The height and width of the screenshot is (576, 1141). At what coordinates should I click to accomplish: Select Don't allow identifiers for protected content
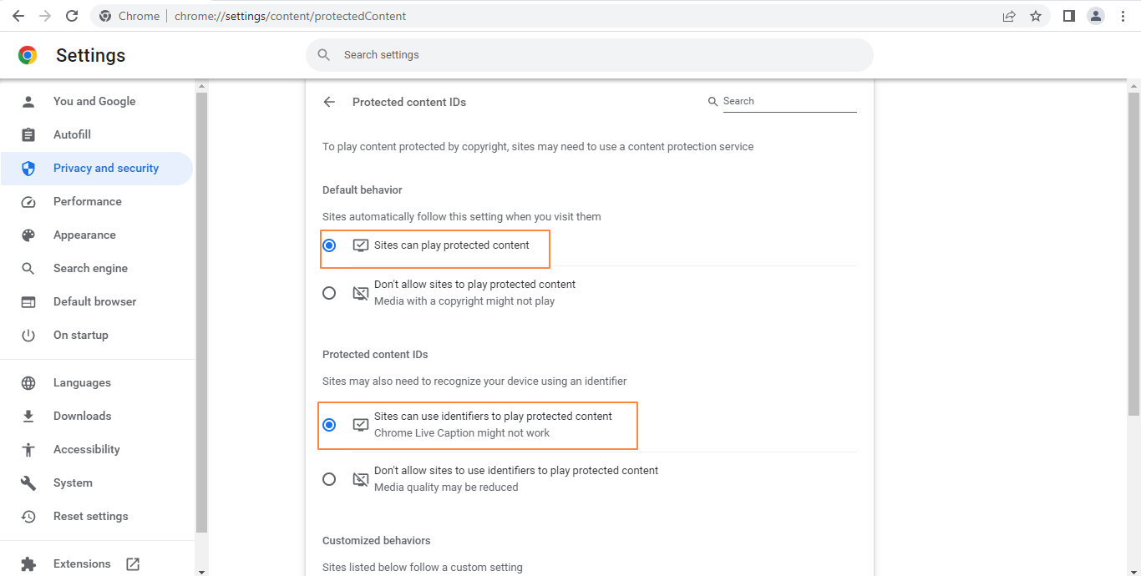point(329,479)
